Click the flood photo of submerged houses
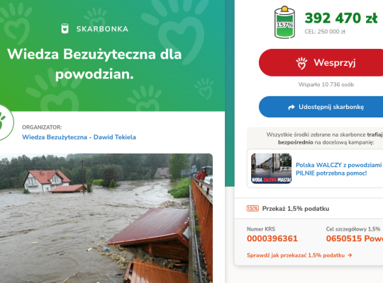Image resolution: width=383 pixels, height=283 pixels. (106, 218)
